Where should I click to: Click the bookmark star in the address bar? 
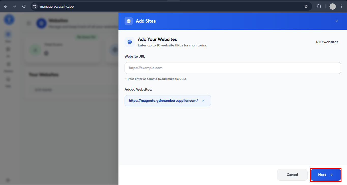(306, 6)
